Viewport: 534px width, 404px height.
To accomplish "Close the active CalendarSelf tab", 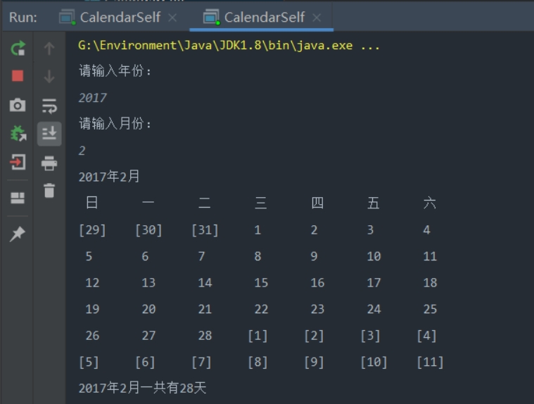I will (x=317, y=17).
